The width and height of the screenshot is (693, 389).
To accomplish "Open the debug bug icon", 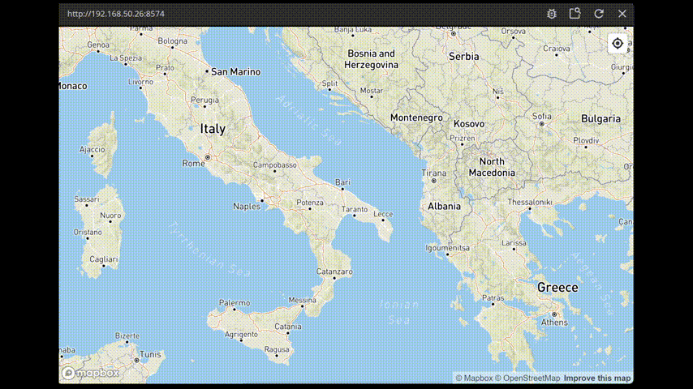I will 552,14.
